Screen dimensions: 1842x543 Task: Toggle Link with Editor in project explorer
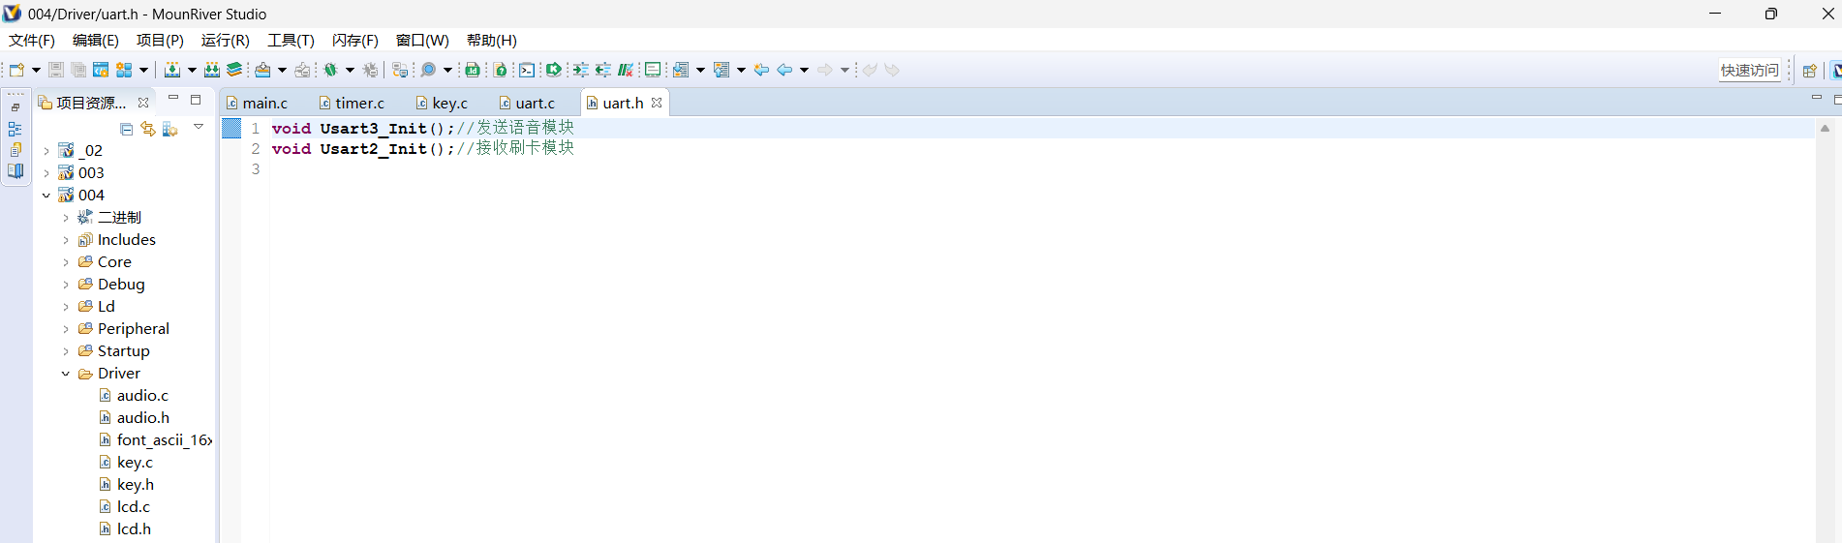147,129
